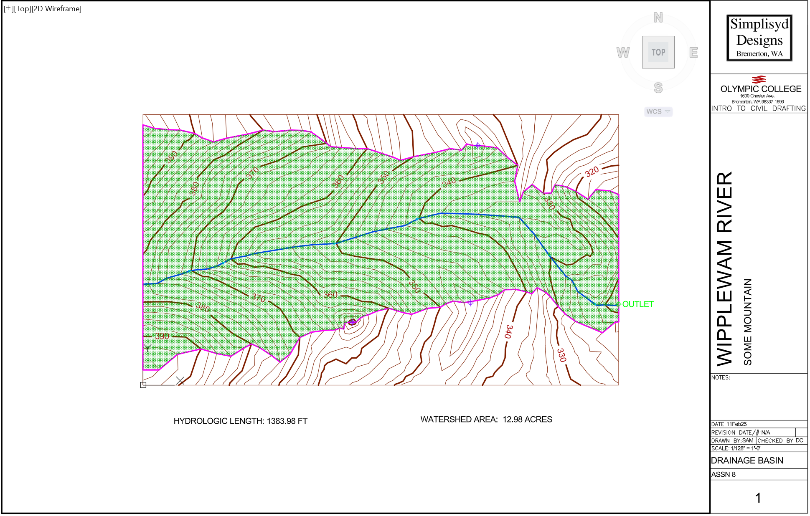Viewport: 810px width, 516px height.
Task: Click the Olympic College red logo
Action: (759, 79)
